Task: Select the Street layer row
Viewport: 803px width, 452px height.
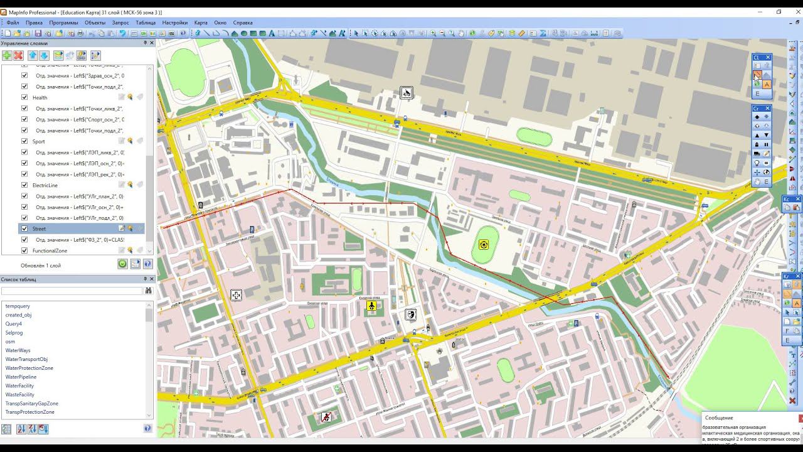Action: [82, 229]
